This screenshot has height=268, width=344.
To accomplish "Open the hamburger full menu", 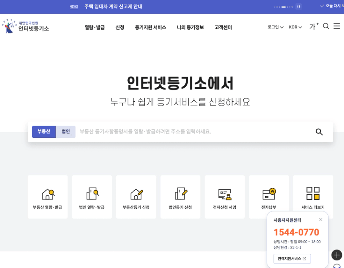I will pyautogui.click(x=336, y=26).
